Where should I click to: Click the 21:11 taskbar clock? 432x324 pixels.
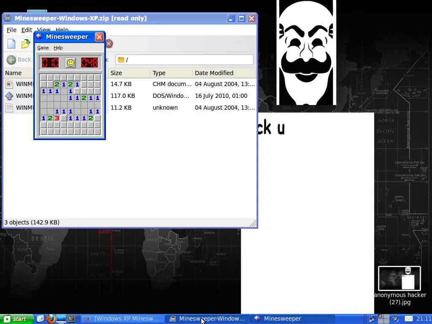[424, 319]
